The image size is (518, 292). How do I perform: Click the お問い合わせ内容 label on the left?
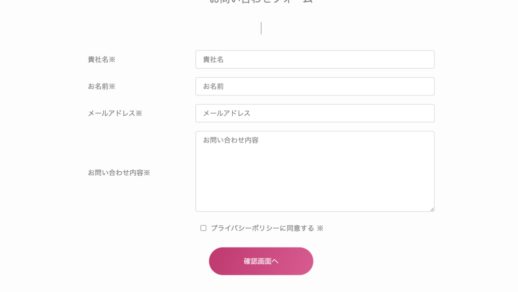pos(115,173)
